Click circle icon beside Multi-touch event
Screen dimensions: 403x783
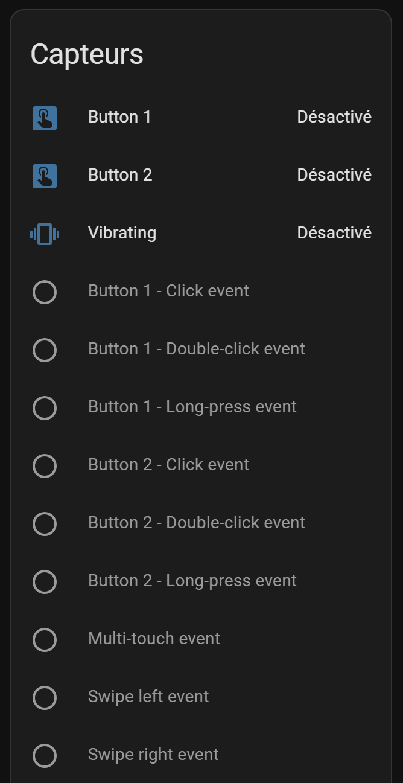click(x=45, y=639)
